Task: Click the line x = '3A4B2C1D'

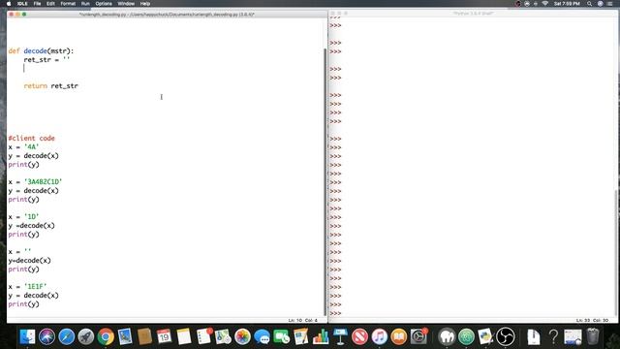Action: [35, 181]
